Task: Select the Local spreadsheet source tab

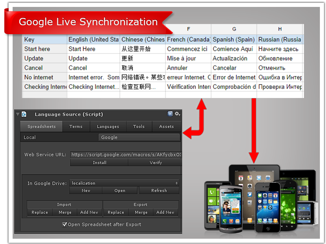Action: [59, 137]
